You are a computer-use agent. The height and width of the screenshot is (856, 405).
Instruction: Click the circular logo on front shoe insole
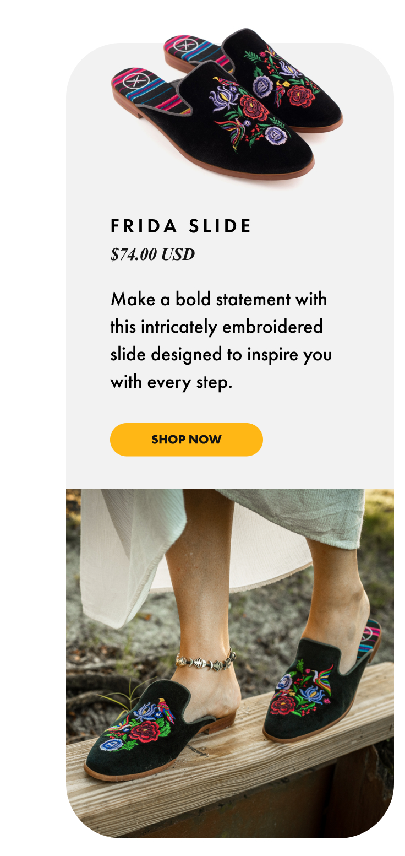point(133,80)
